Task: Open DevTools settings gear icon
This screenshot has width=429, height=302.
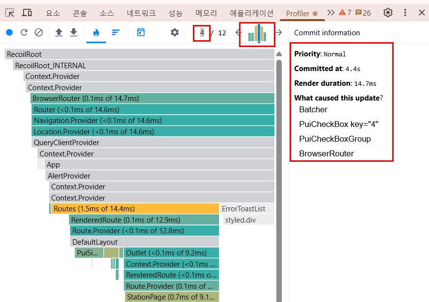Action: (388, 13)
